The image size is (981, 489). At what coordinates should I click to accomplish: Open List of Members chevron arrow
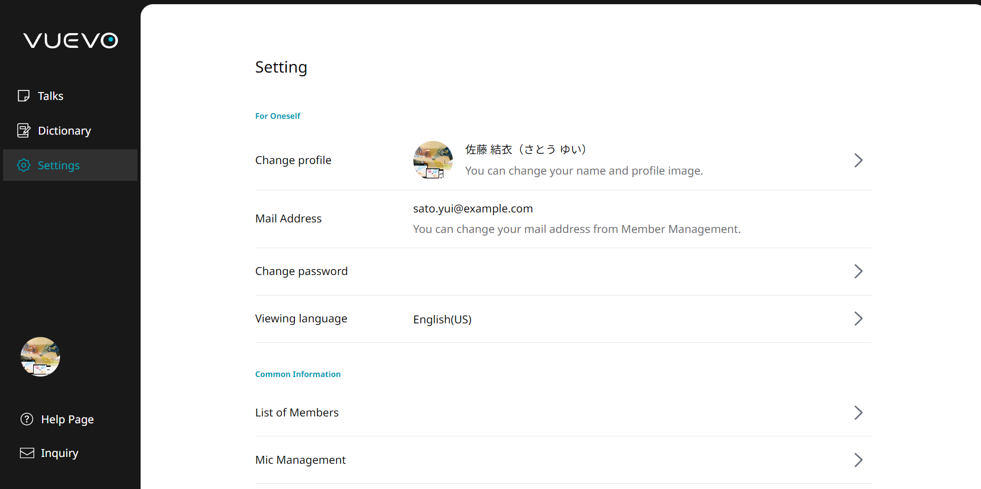858,413
